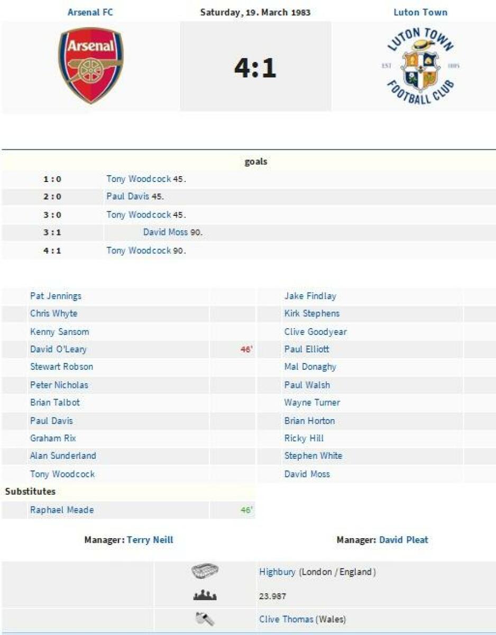Click the referee whistle icon
The image size is (496, 635).
tap(205, 619)
